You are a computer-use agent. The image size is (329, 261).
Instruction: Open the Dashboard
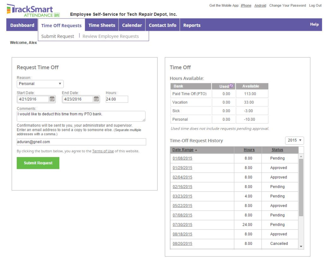(x=21, y=25)
